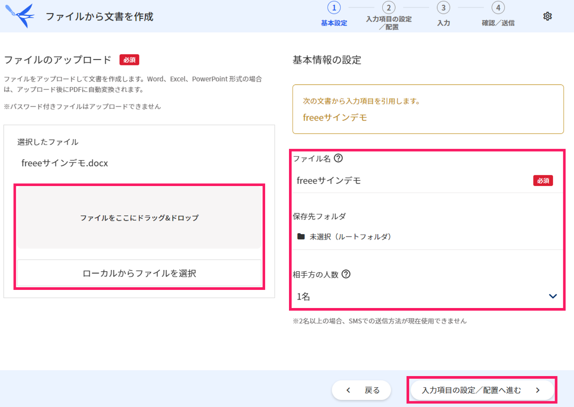Click ローカルからファイルを選択 button

pyautogui.click(x=139, y=273)
